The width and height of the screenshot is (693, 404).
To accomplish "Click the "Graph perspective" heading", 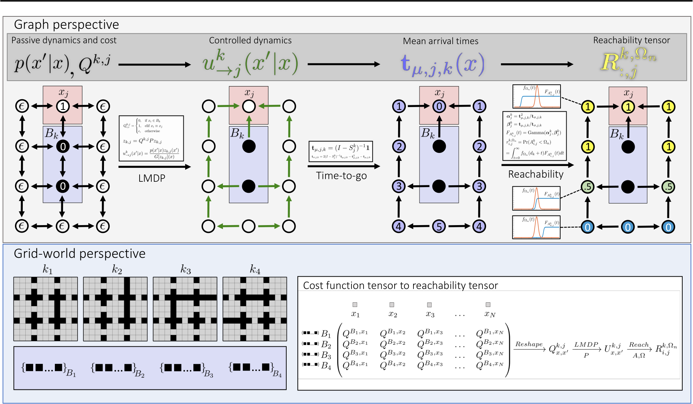I will pyautogui.click(x=67, y=25).
